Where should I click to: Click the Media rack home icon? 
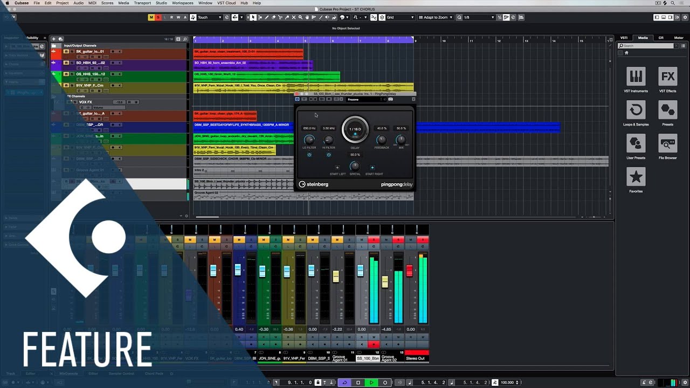tap(626, 53)
